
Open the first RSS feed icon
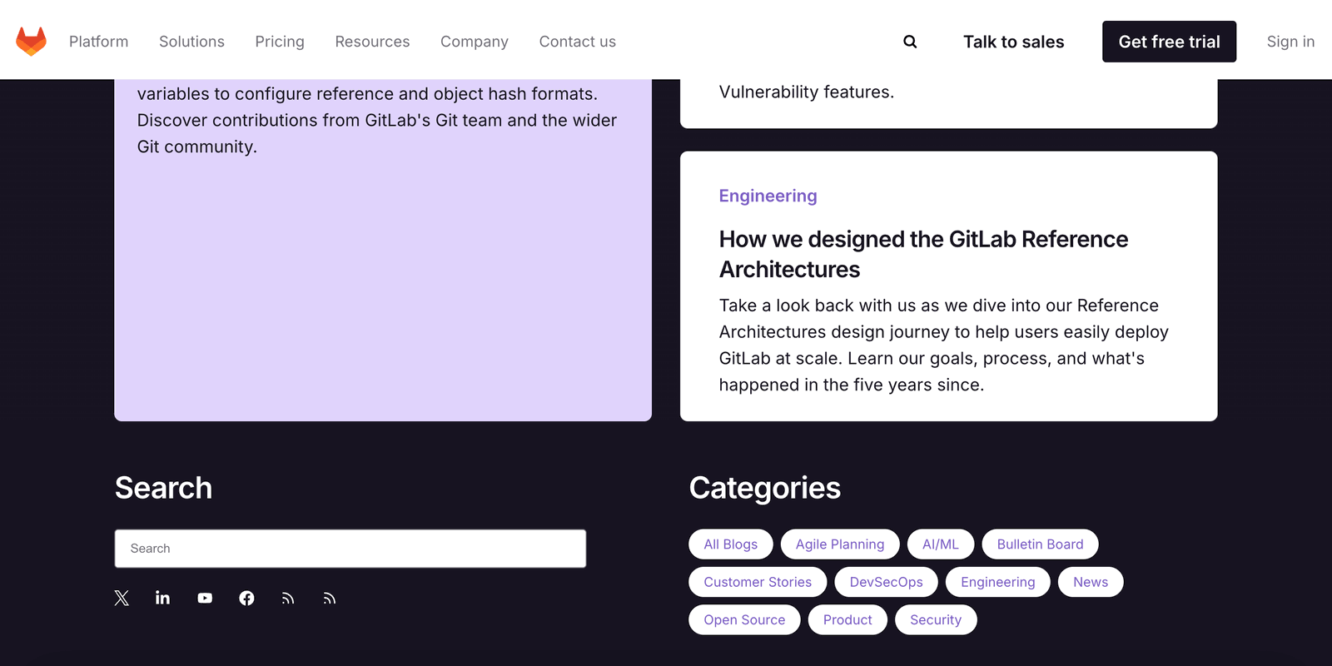point(288,598)
